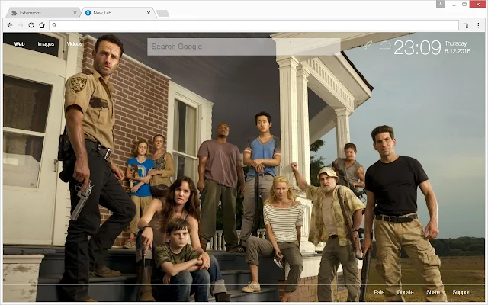Reload the page with the refresh icon

tap(31, 25)
